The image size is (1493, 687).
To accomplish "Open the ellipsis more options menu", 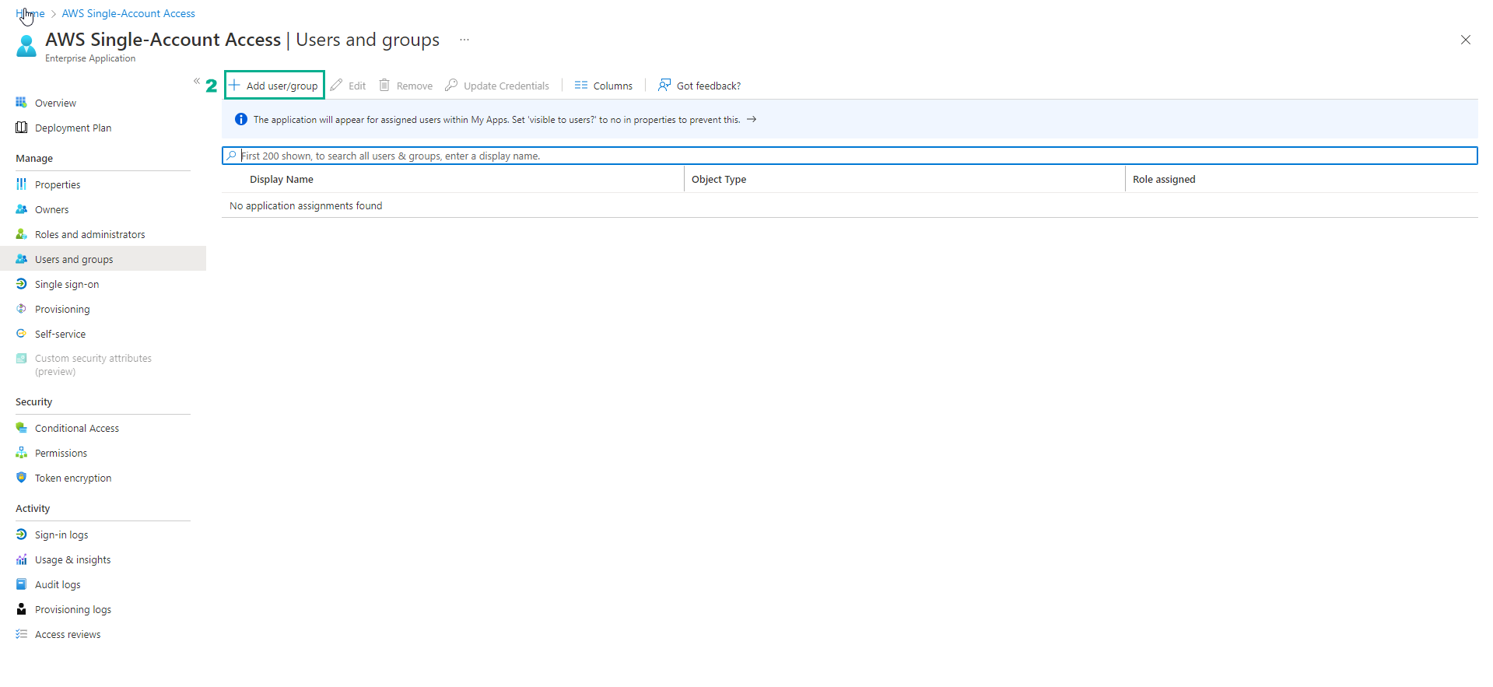I will [x=464, y=40].
